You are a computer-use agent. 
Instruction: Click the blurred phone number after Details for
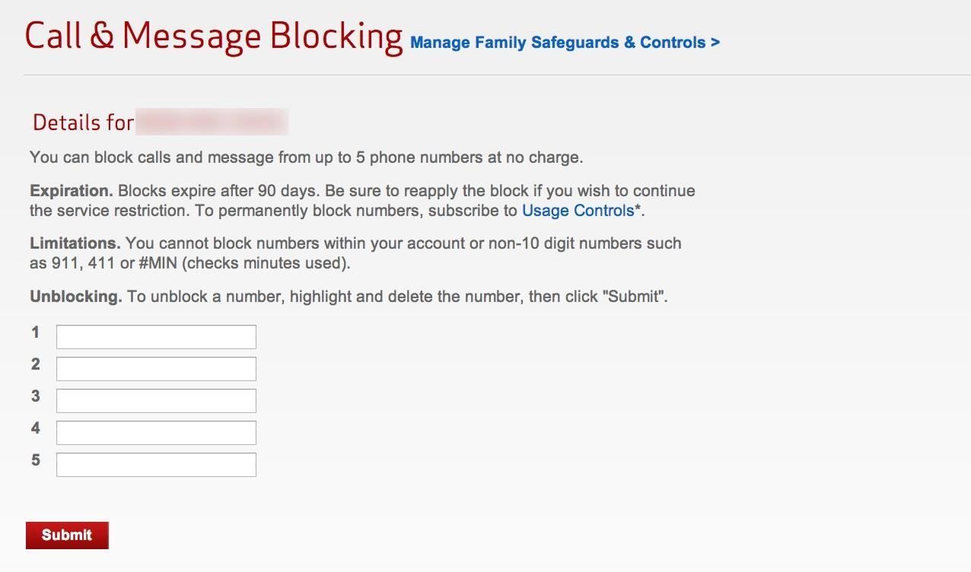(x=212, y=122)
